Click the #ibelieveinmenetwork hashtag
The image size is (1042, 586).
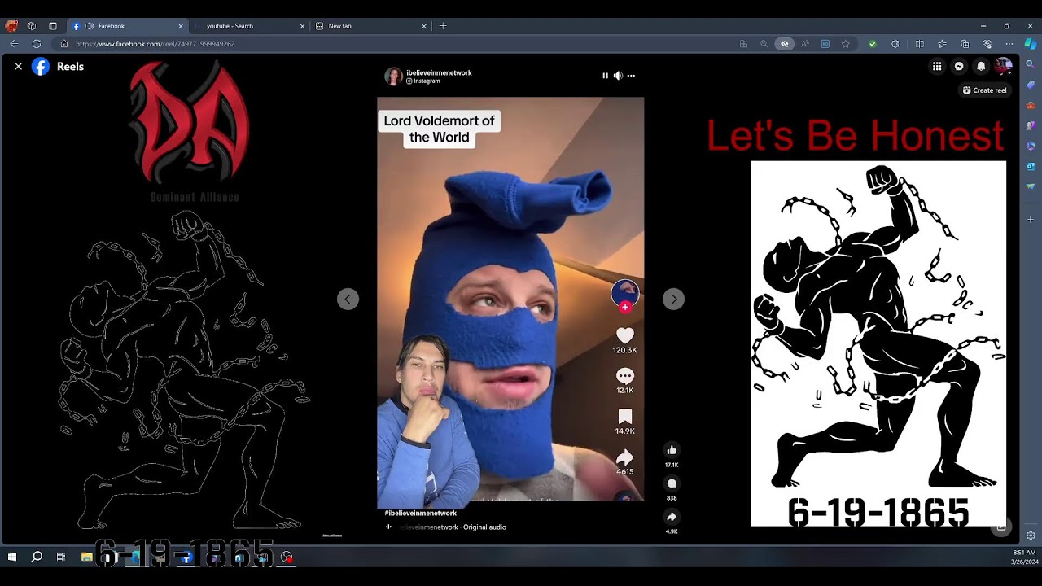pos(420,514)
